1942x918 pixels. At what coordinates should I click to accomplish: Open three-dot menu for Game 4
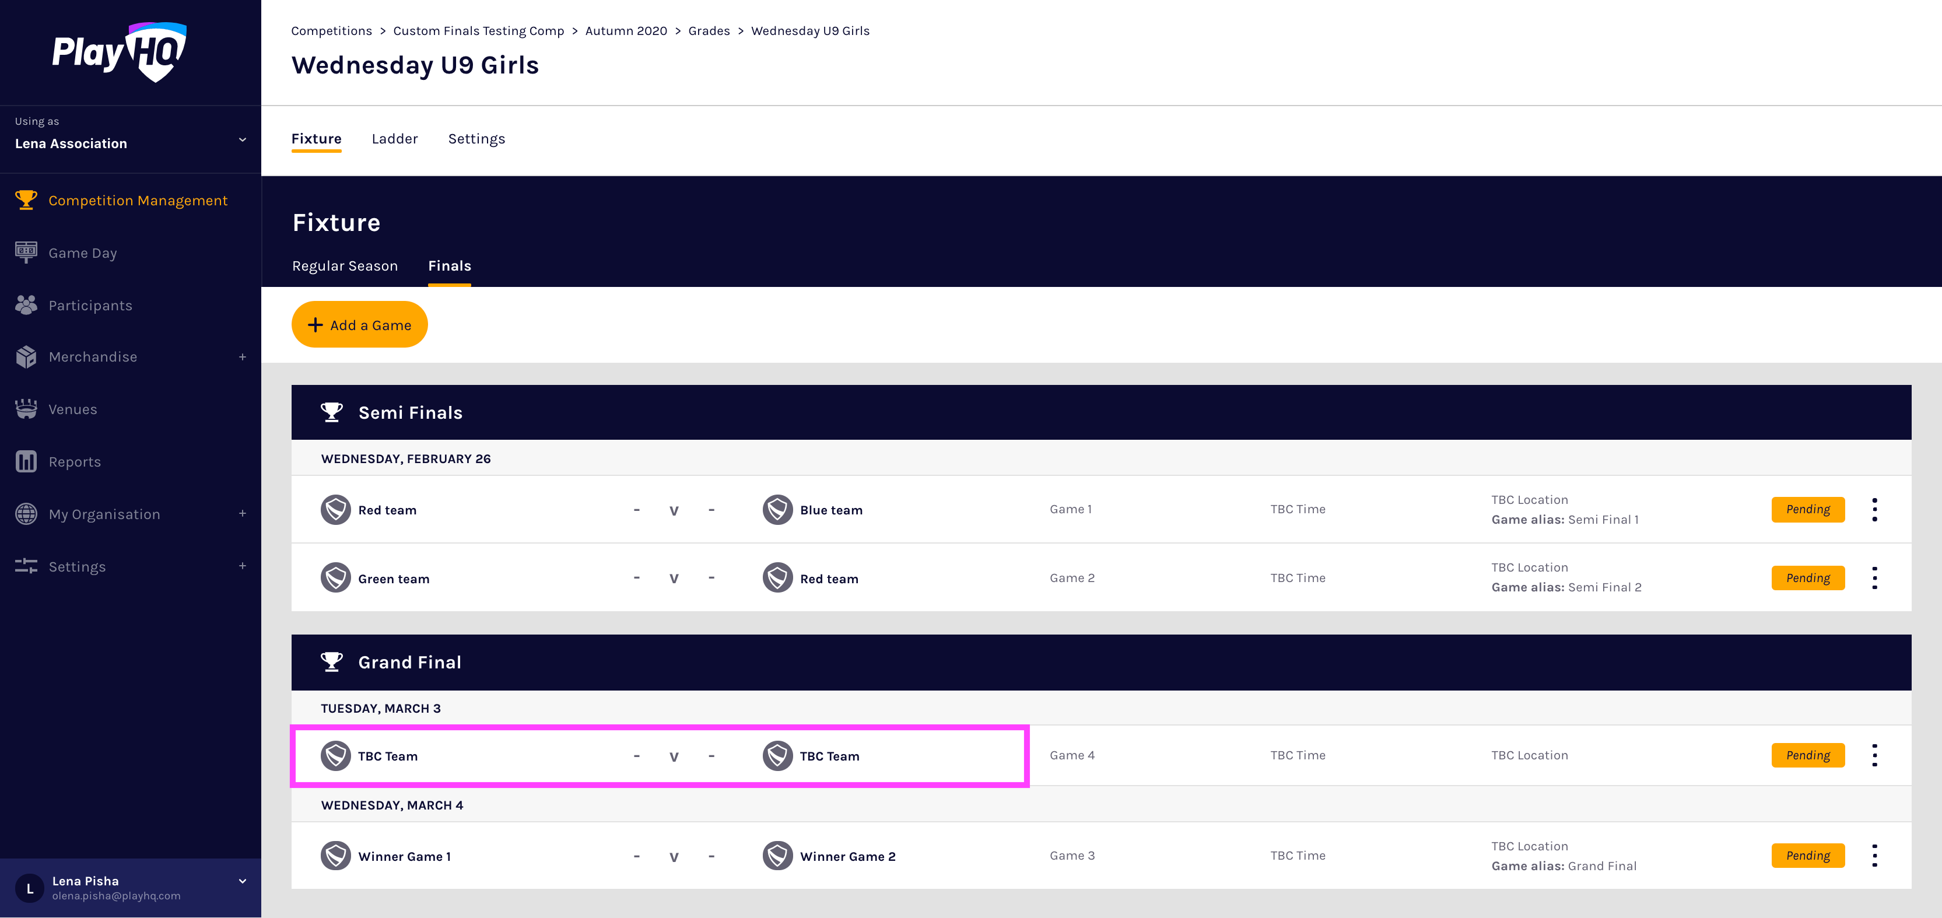1874,755
